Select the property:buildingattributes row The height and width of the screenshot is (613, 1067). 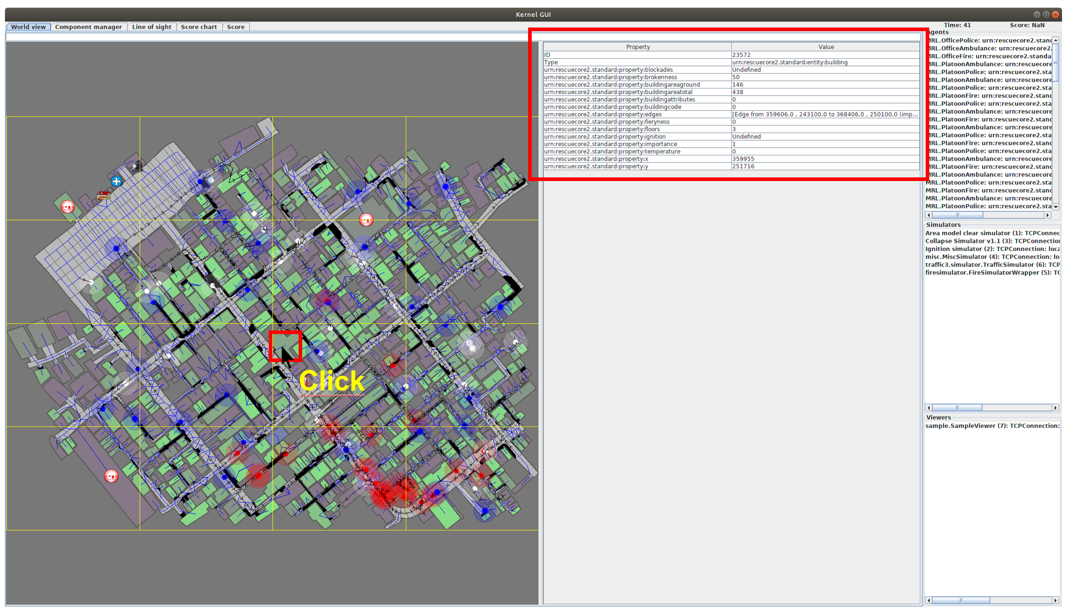pyautogui.click(x=732, y=99)
